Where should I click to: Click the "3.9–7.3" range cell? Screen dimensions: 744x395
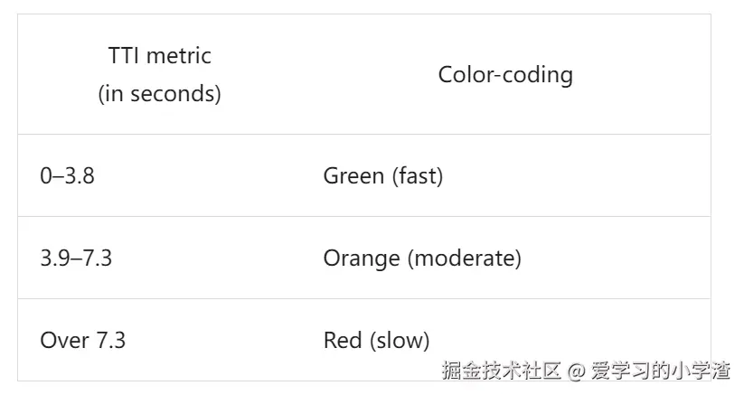tap(76, 259)
